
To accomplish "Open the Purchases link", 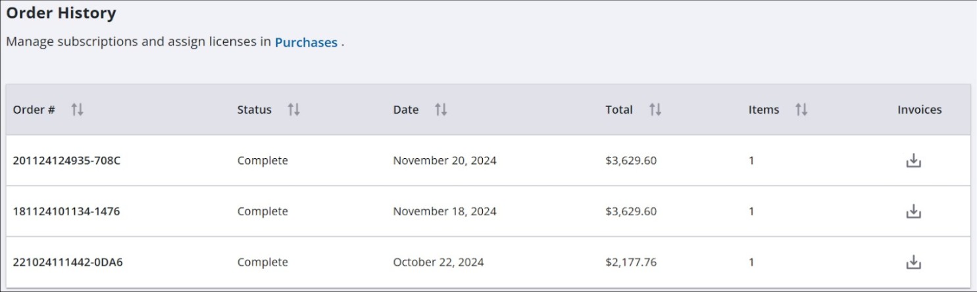I will (x=306, y=42).
